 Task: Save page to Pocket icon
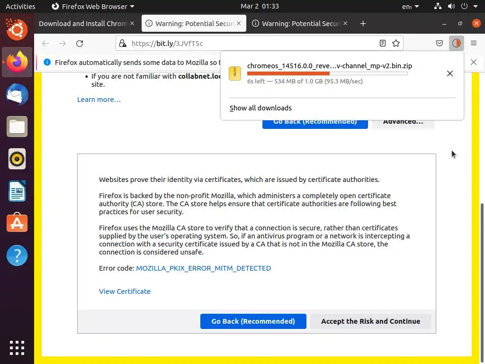pyautogui.click(x=439, y=43)
